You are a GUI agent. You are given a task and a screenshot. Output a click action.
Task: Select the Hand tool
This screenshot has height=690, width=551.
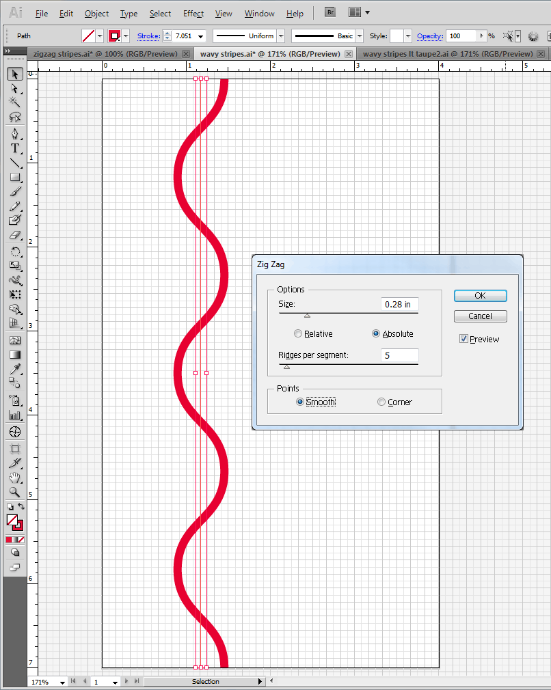click(x=14, y=478)
